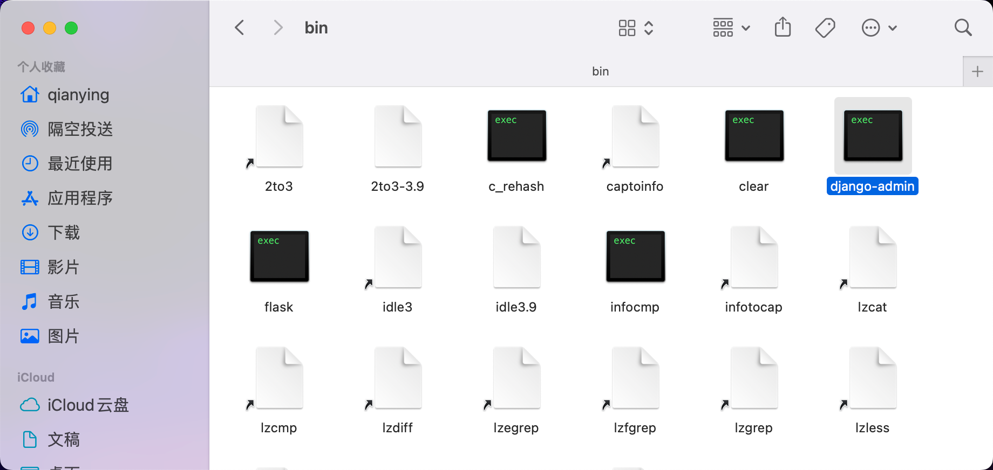Add a new tab with plus button
The height and width of the screenshot is (470, 993).
977,71
